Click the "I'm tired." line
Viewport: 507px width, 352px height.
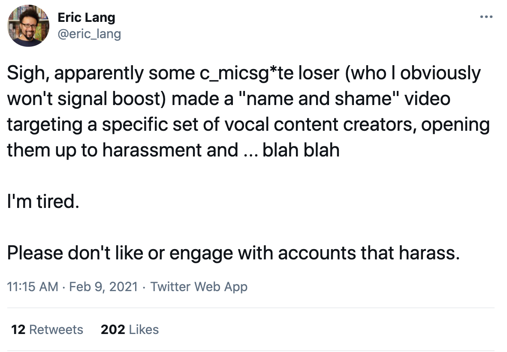click(x=43, y=202)
